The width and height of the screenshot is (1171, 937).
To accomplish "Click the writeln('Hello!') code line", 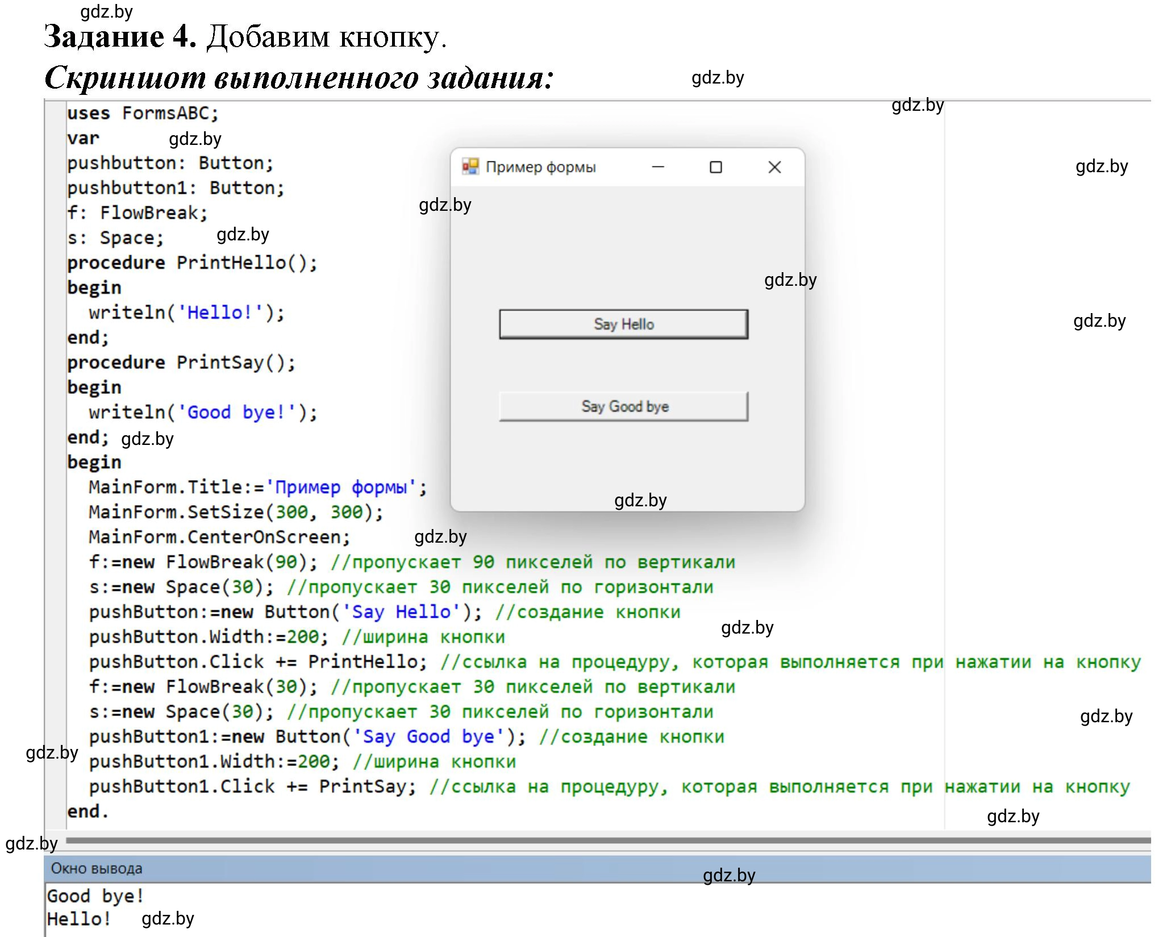I will tap(186, 313).
